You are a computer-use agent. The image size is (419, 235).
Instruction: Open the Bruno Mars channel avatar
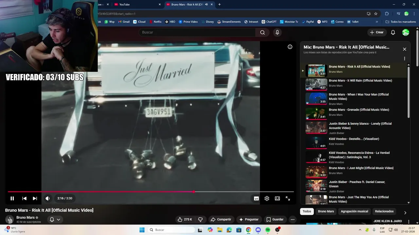(9, 219)
